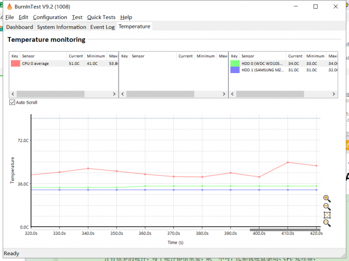Click the Key column header in HDD panel

[234, 56]
